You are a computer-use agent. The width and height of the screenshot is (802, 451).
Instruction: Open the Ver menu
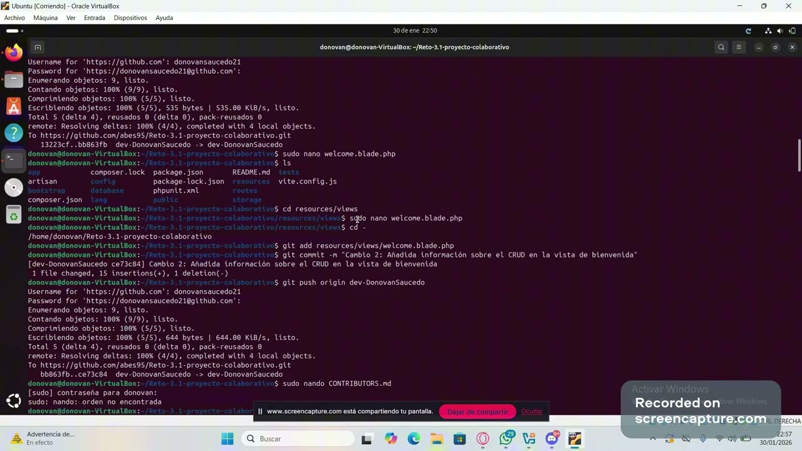pos(71,18)
